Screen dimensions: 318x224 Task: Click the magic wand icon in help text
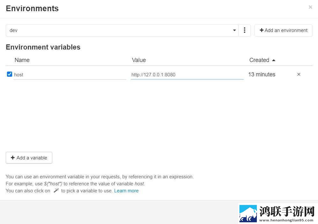click(56, 191)
